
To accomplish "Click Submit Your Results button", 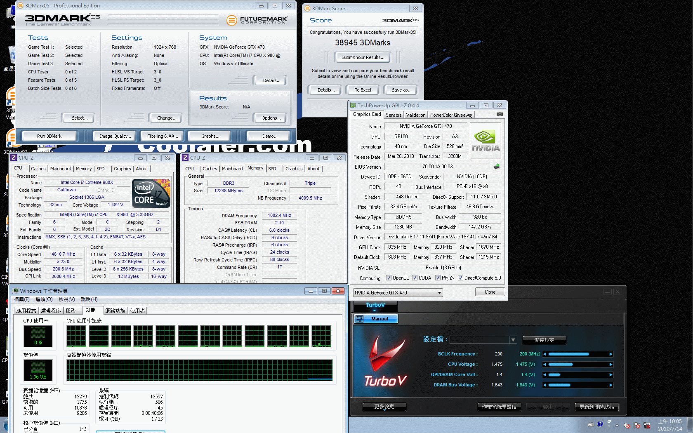I will 363,57.
